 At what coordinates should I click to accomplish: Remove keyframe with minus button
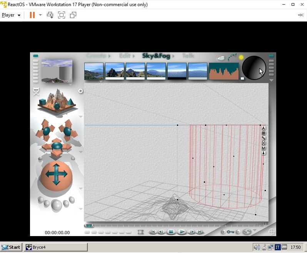click(238, 232)
